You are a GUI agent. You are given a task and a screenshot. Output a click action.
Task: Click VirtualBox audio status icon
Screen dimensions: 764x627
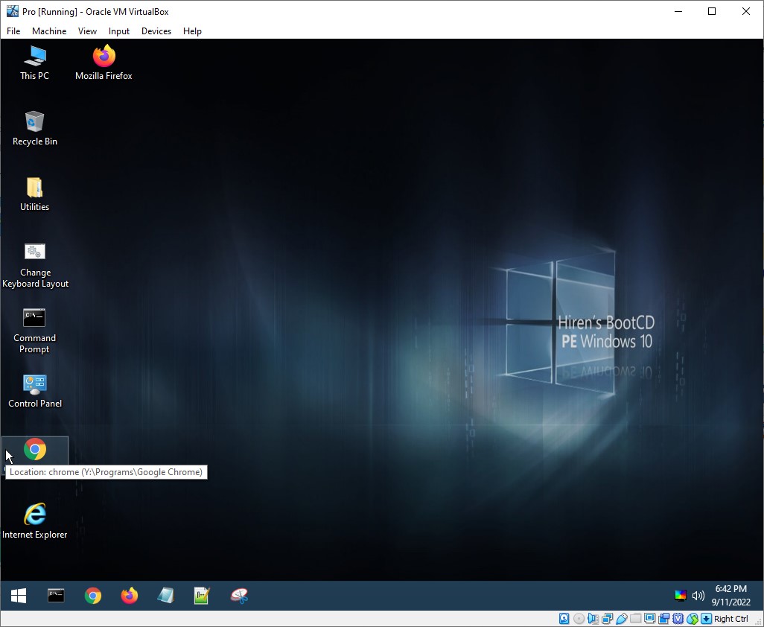(593, 619)
